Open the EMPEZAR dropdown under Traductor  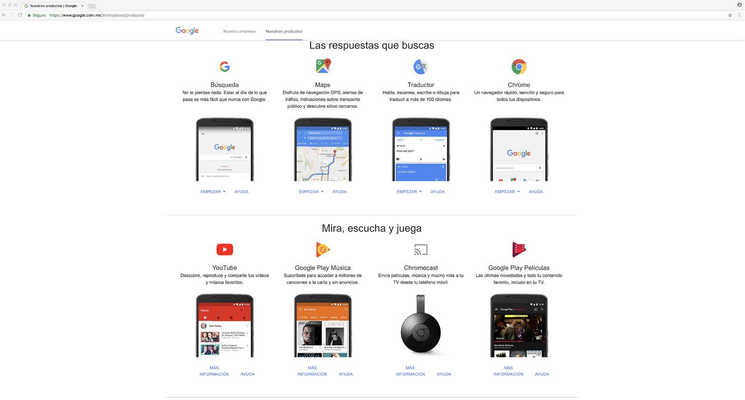click(x=409, y=192)
